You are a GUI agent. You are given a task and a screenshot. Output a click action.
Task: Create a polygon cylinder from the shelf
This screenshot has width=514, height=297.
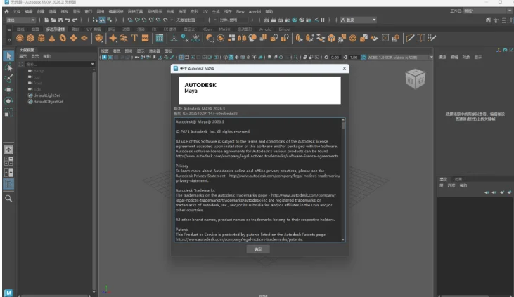tap(41, 39)
